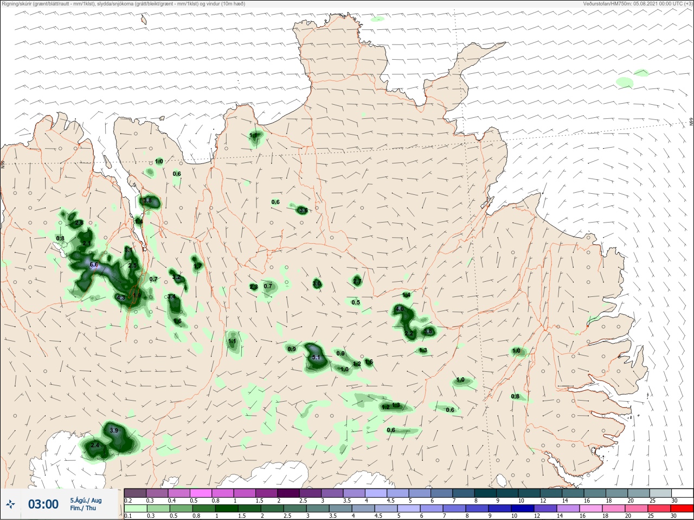This screenshot has width=694, height=520.
Task: Click the 6.6 precipitation value on map
Action: pos(93,265)
